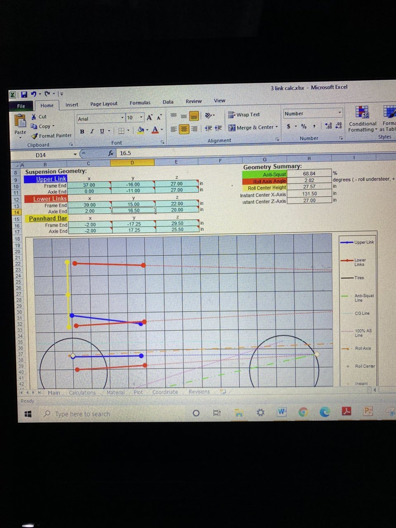The image size is (396, 528).
Task: Open the Calculations sheet tab
Action: pyautogui.click(x=82, y=393)
